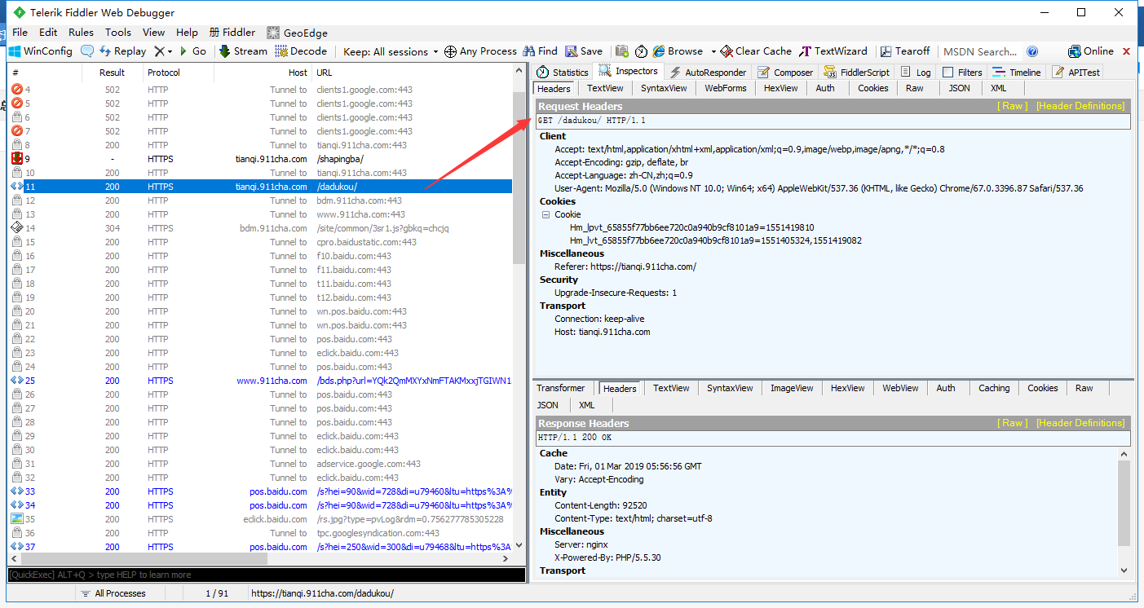
Task: Clear the browser cache via Clear Cache
Action: click(x=755, y=51)
